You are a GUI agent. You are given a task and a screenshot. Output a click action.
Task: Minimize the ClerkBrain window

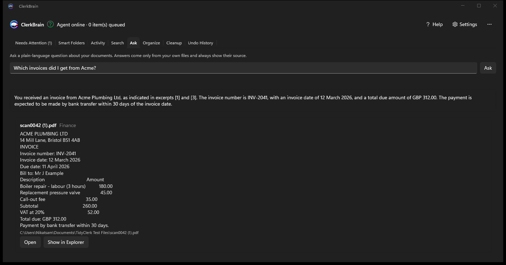(463, 6)
